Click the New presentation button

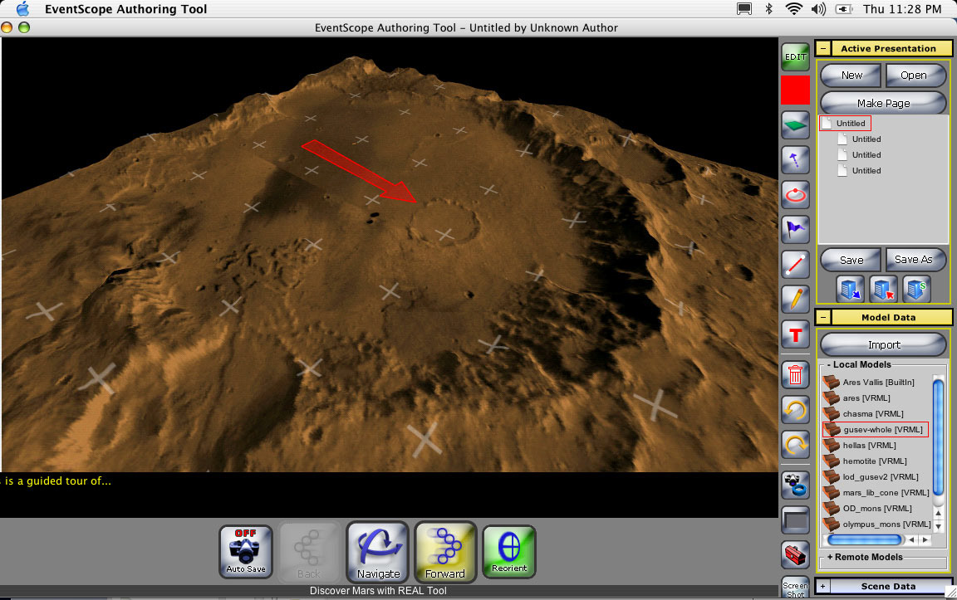(x=851, y=75)
